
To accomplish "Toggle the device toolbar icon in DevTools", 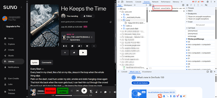I will point(122,2).
